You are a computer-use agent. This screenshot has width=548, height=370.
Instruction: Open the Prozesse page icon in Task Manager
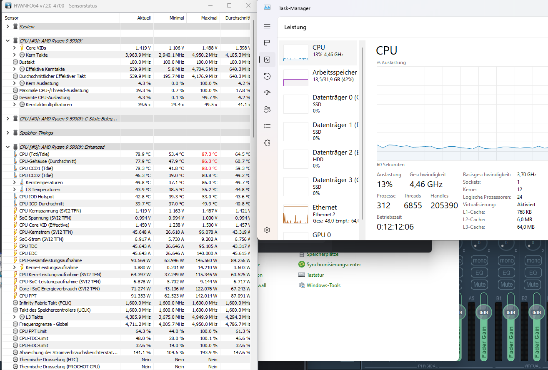click(x=267, y=43)
